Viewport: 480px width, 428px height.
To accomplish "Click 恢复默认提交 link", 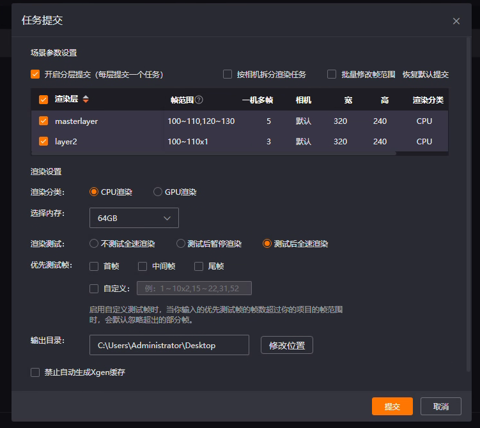I will [425, 74].
